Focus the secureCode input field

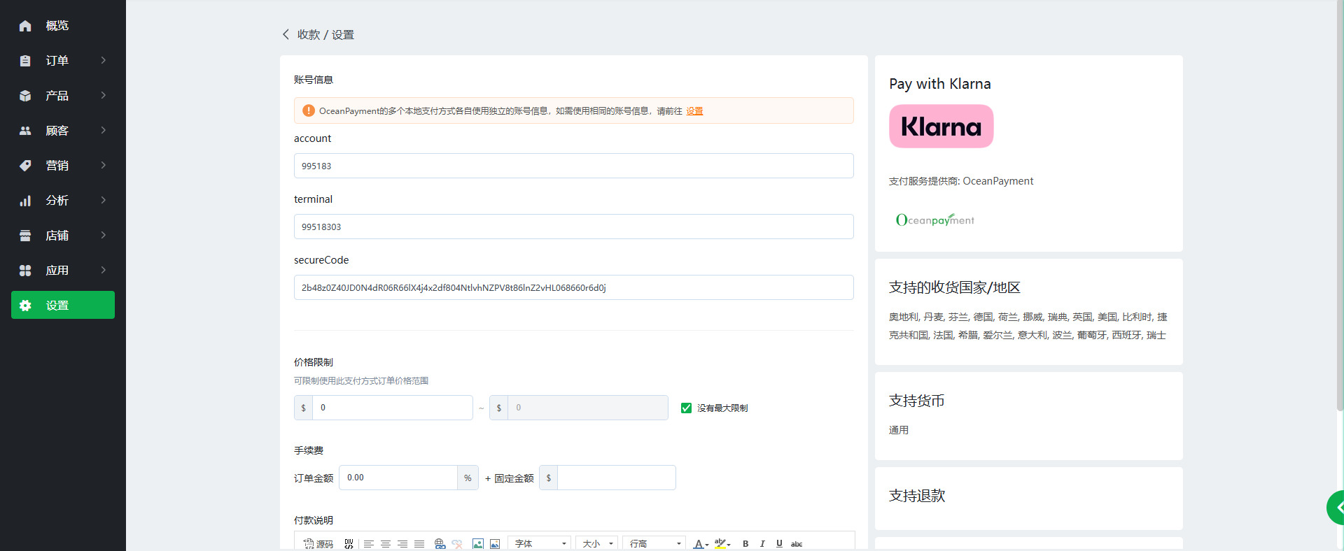point(574,287)
